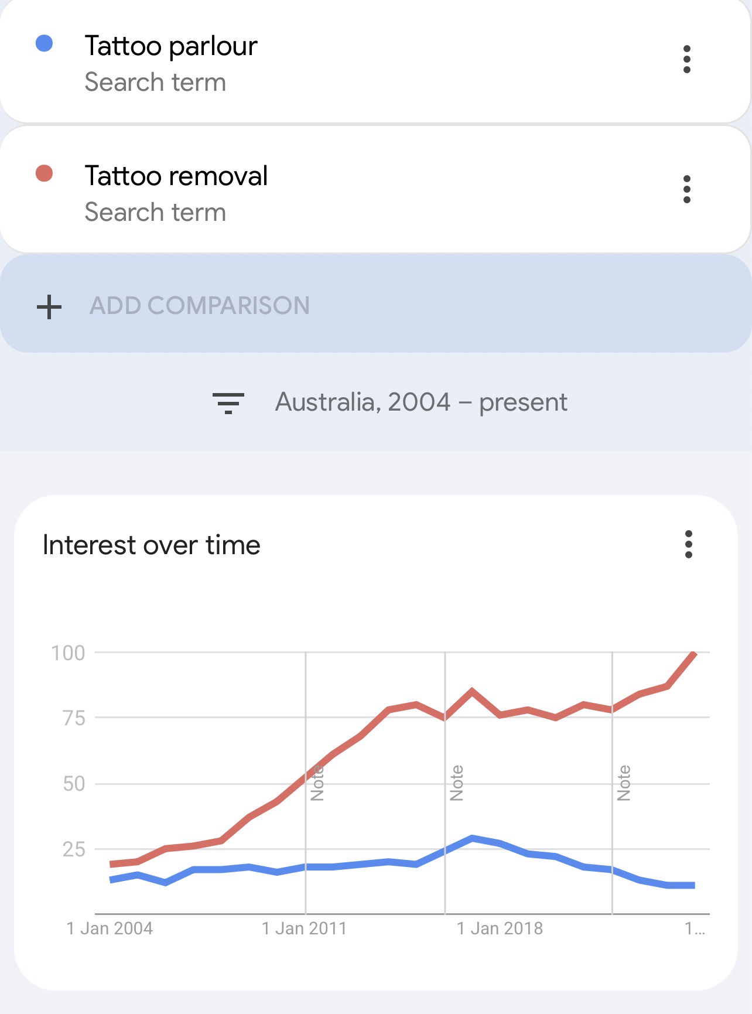752x1014 pixels.
Task: Click the 1 Jan 2004 axis label
Action: [110, 928]
